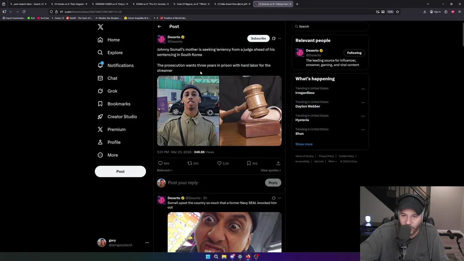The height and width of the screenshot is (261, 464).
Task: Click the Grok icon beside Subscribe
Action: coord(274,38)
